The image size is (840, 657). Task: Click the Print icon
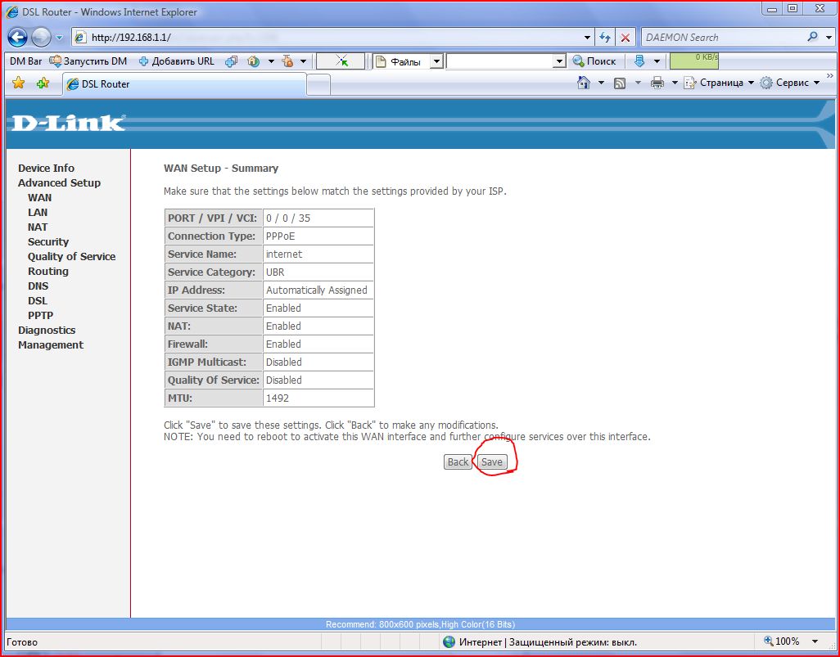point(657,83)
